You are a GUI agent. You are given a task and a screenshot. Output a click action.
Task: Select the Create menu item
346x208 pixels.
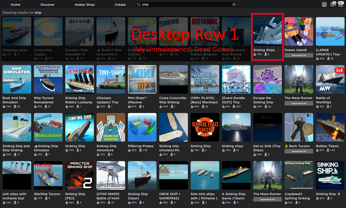[x=120, y=4]
